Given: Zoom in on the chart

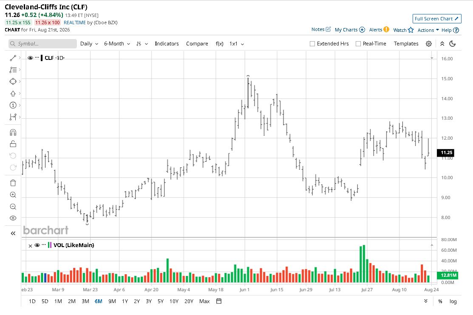Looking at the screenshot, I should coord(13,195).
